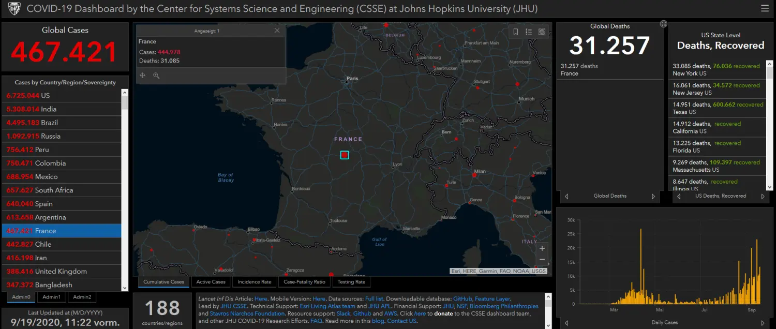
Task: Open the Stavros Niarchos Foundation link
Action: click(247, 313)
